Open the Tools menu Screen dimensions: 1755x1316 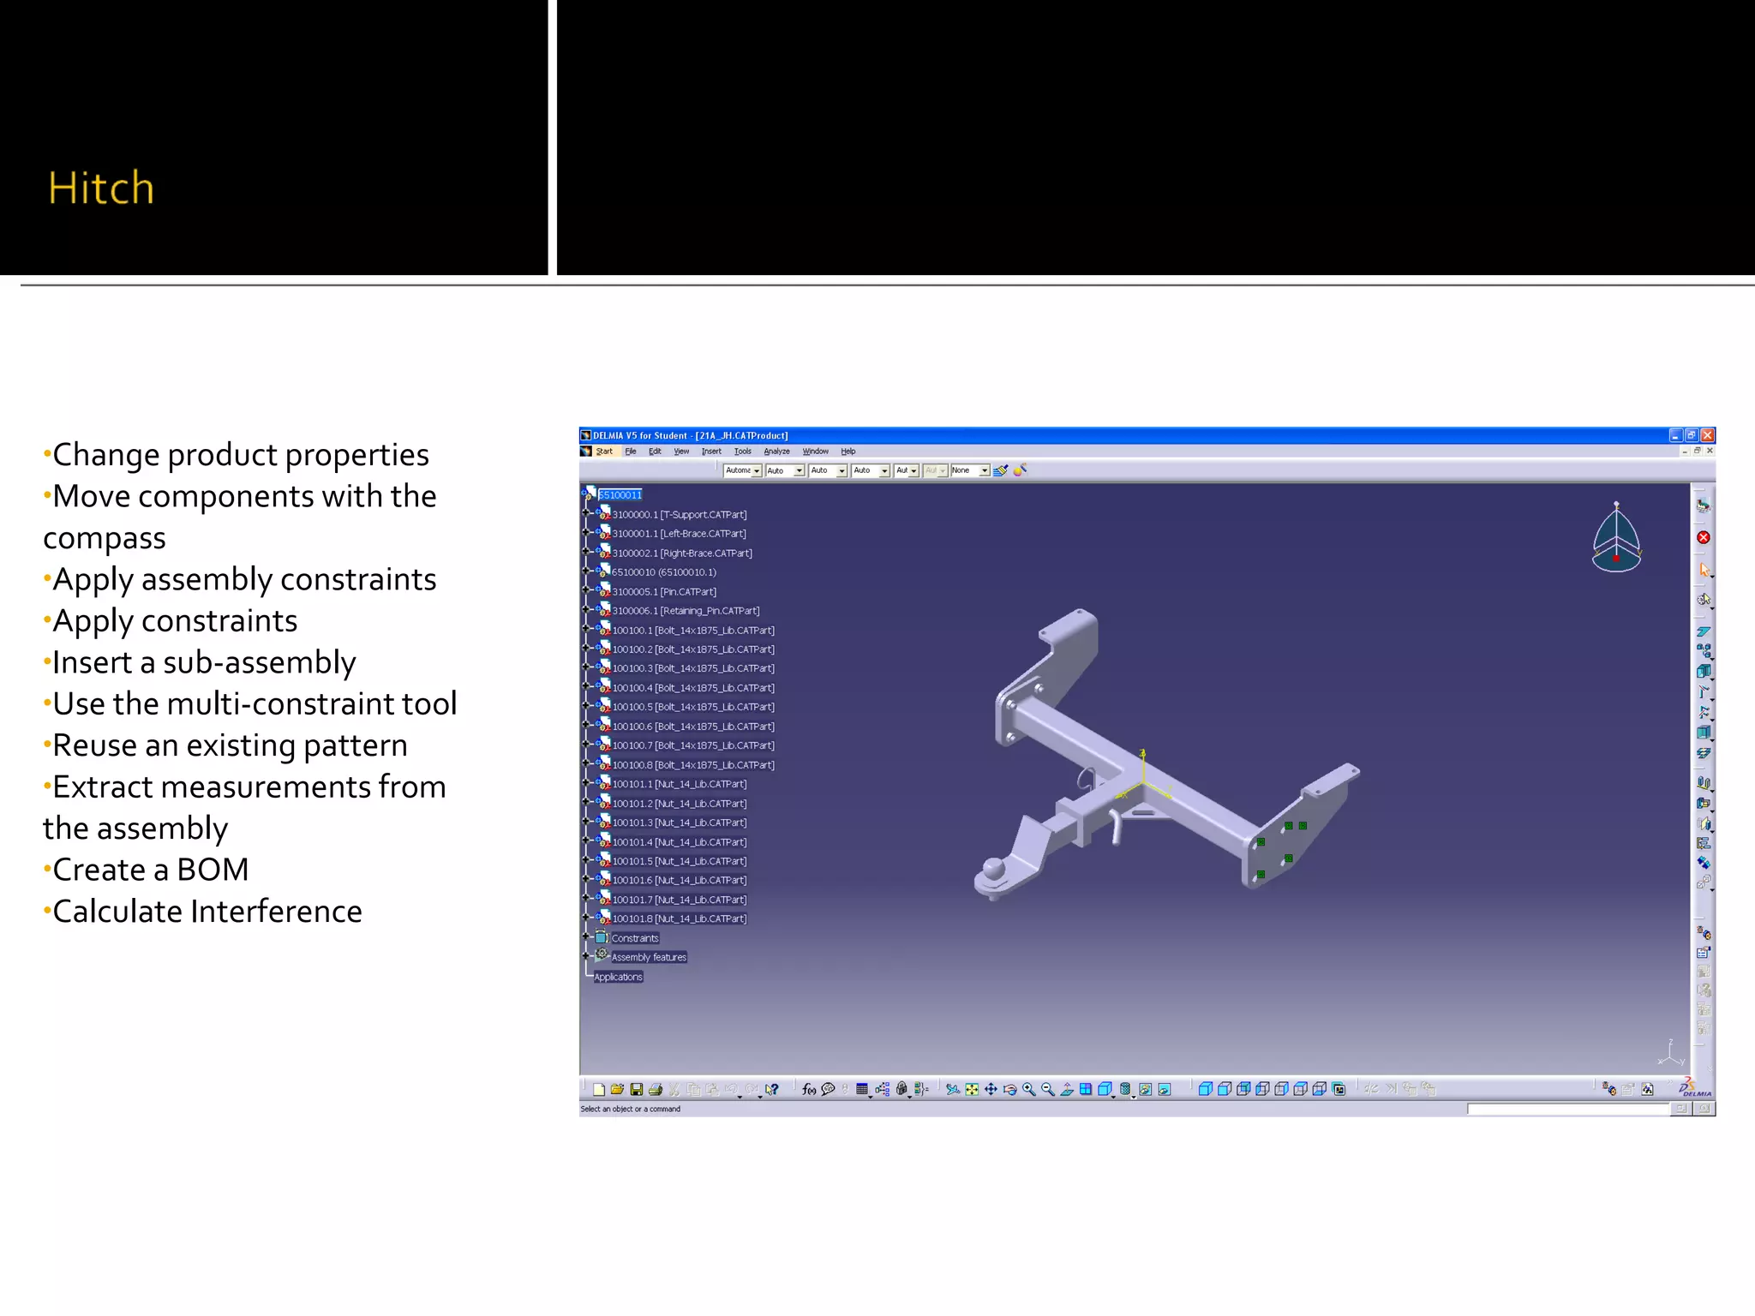[x=742, y=452]
